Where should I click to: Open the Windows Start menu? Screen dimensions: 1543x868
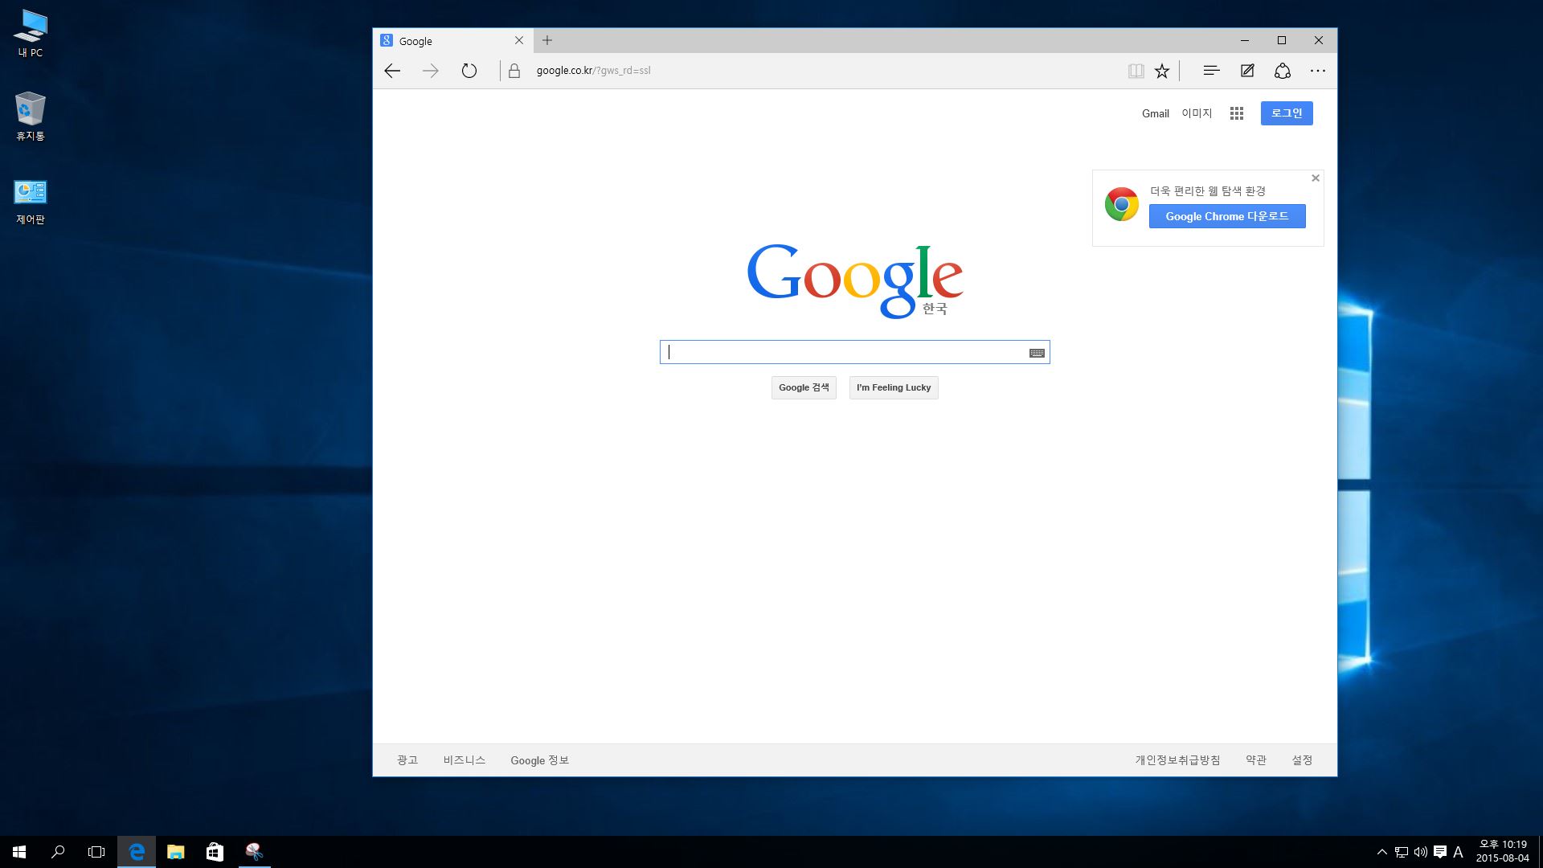[x=19, y=852]
